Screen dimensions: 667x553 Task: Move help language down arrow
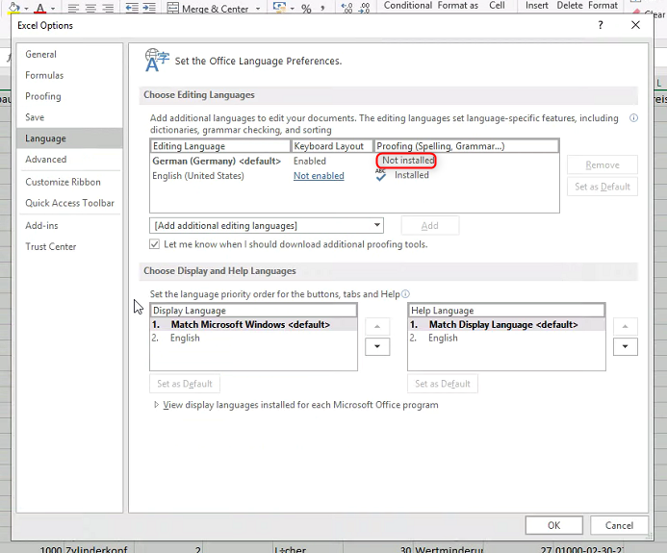[626, 347]
